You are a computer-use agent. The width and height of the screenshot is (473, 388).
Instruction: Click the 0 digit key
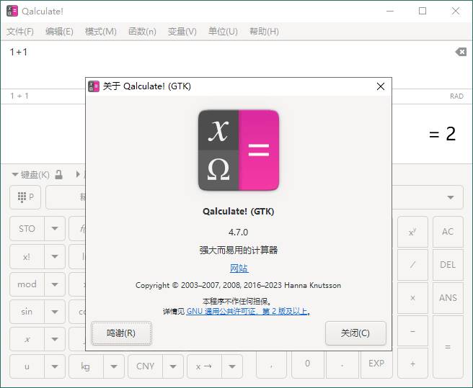307,364
